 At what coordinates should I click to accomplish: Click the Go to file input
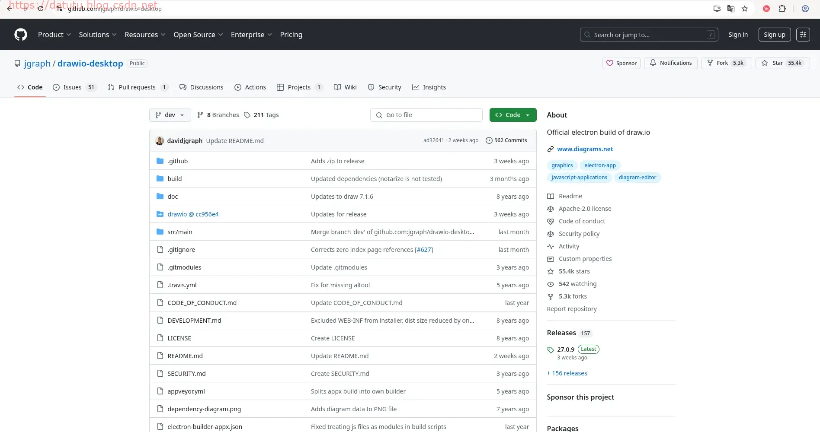426,115
